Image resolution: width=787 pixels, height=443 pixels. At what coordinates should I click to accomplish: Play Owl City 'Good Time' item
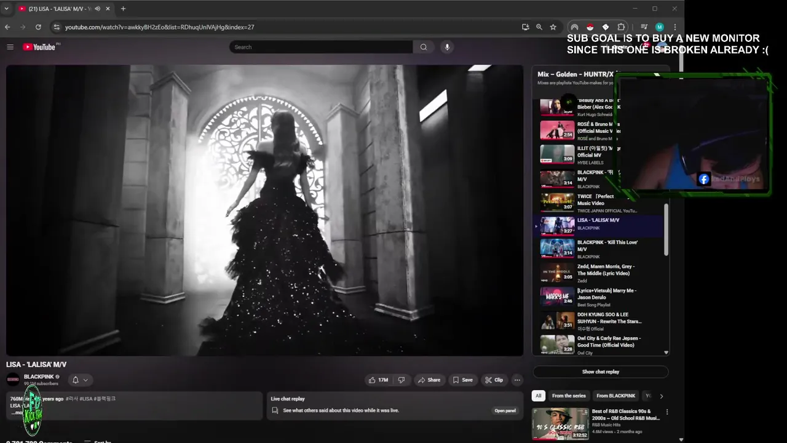click(598, 345)
